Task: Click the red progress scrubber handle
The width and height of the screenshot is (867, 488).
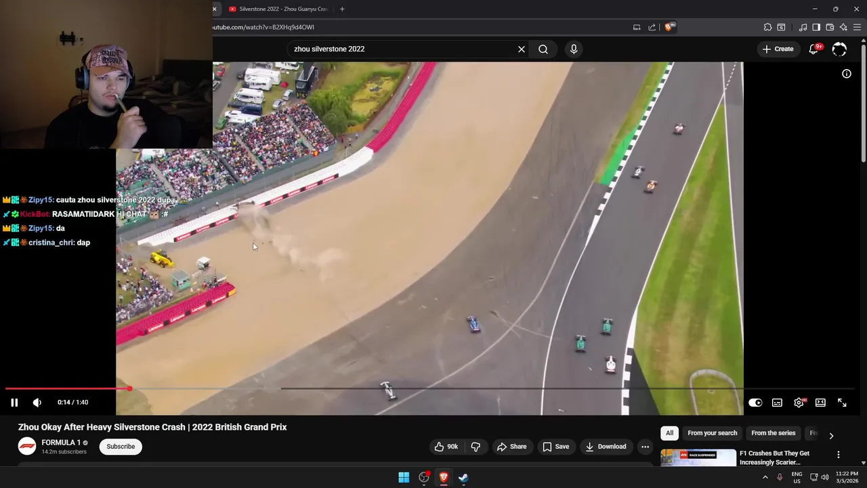Action: 129,389
